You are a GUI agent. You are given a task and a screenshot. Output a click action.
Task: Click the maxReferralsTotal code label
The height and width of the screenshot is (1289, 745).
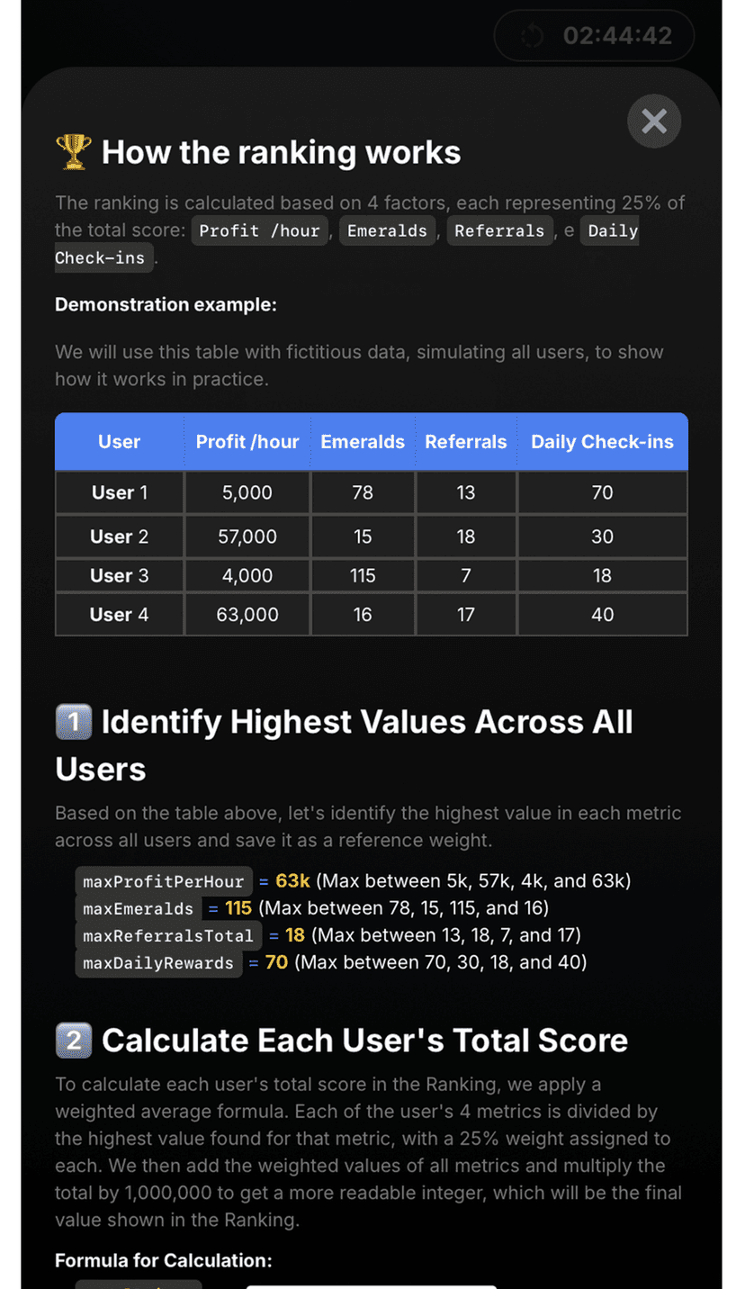pyautogui.click(x=168, y=935)
